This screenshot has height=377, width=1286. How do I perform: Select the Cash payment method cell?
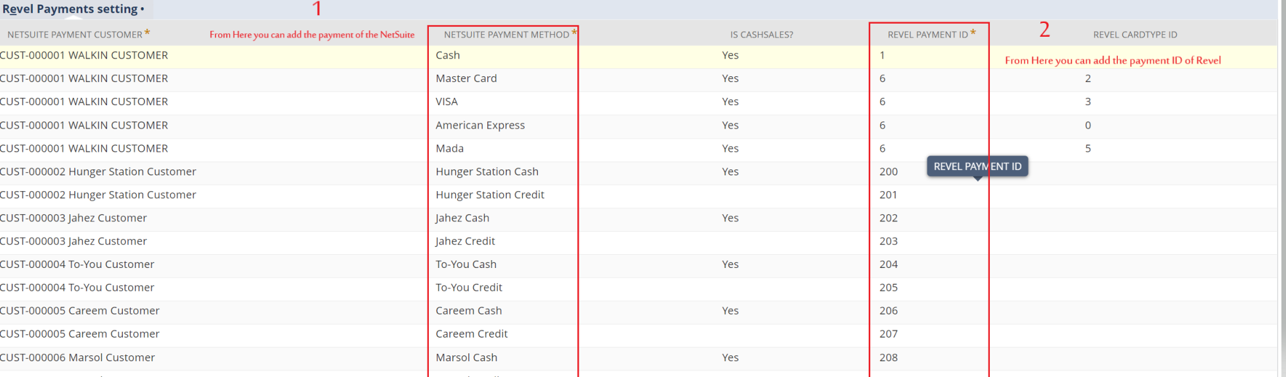pos(448,55)
